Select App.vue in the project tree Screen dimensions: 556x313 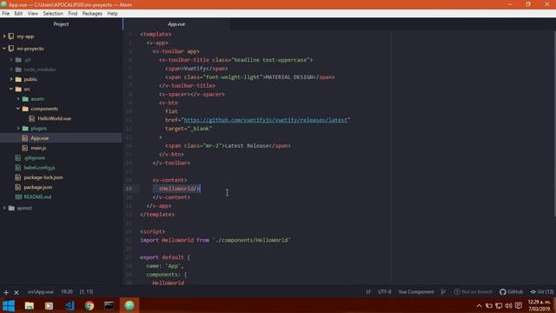coord(40,138)
